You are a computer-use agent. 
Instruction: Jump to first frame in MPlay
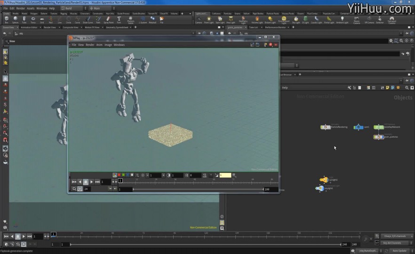pos(74,182)
